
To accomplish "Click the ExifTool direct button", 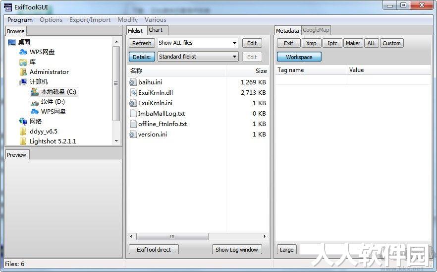I will pyautogui.click(x=154, y=250).
